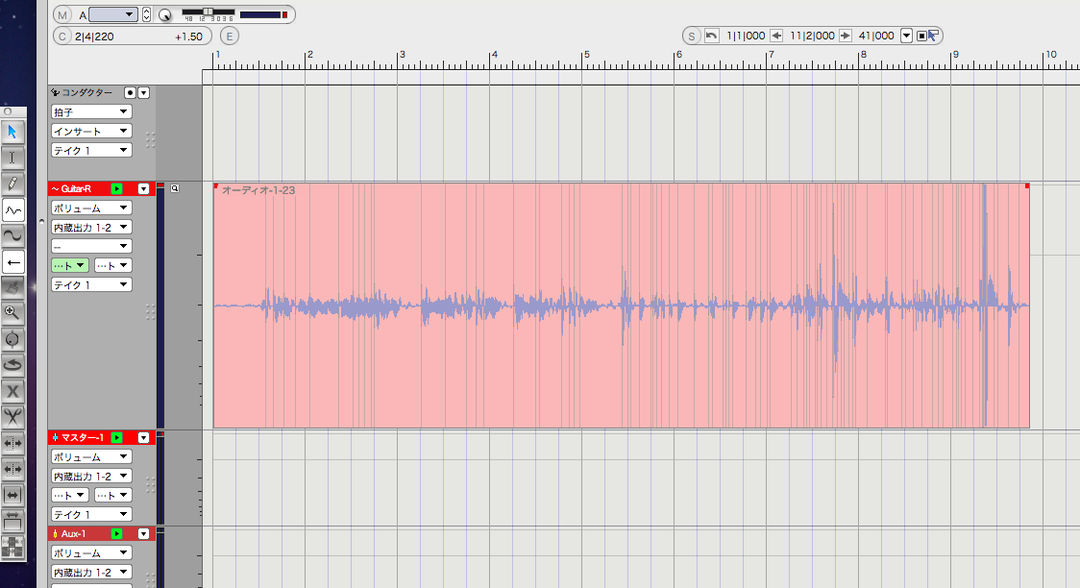The width and height of the screenshot is (1080, 588).
Task: Open マスター-1 テイク 1 dropdown
Action: pos(91,514)
